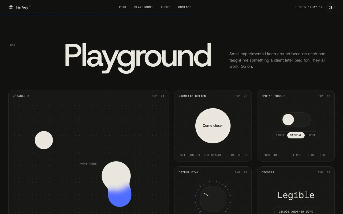Image resolution: width=343 pixels, height=214 pixels.
Task: Click the EXP. 05 label
Action: [x=324, y=173]
